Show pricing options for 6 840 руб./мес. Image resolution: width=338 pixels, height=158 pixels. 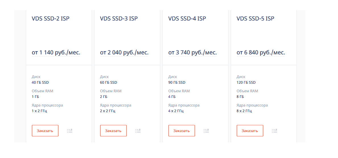click(261, 53)
